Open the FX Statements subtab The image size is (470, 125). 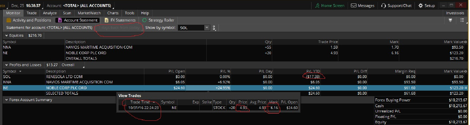120,20
